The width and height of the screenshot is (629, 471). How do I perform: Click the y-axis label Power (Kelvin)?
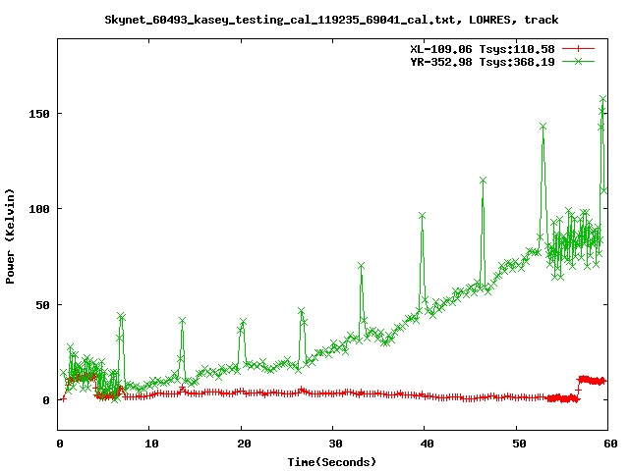pos(10,236)
